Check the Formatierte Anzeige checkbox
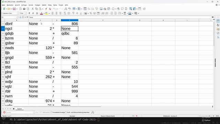 (x=51, y=112)
